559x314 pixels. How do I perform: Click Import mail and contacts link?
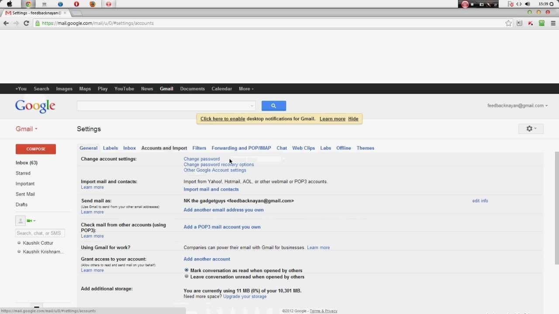click(x=211, y=189)
